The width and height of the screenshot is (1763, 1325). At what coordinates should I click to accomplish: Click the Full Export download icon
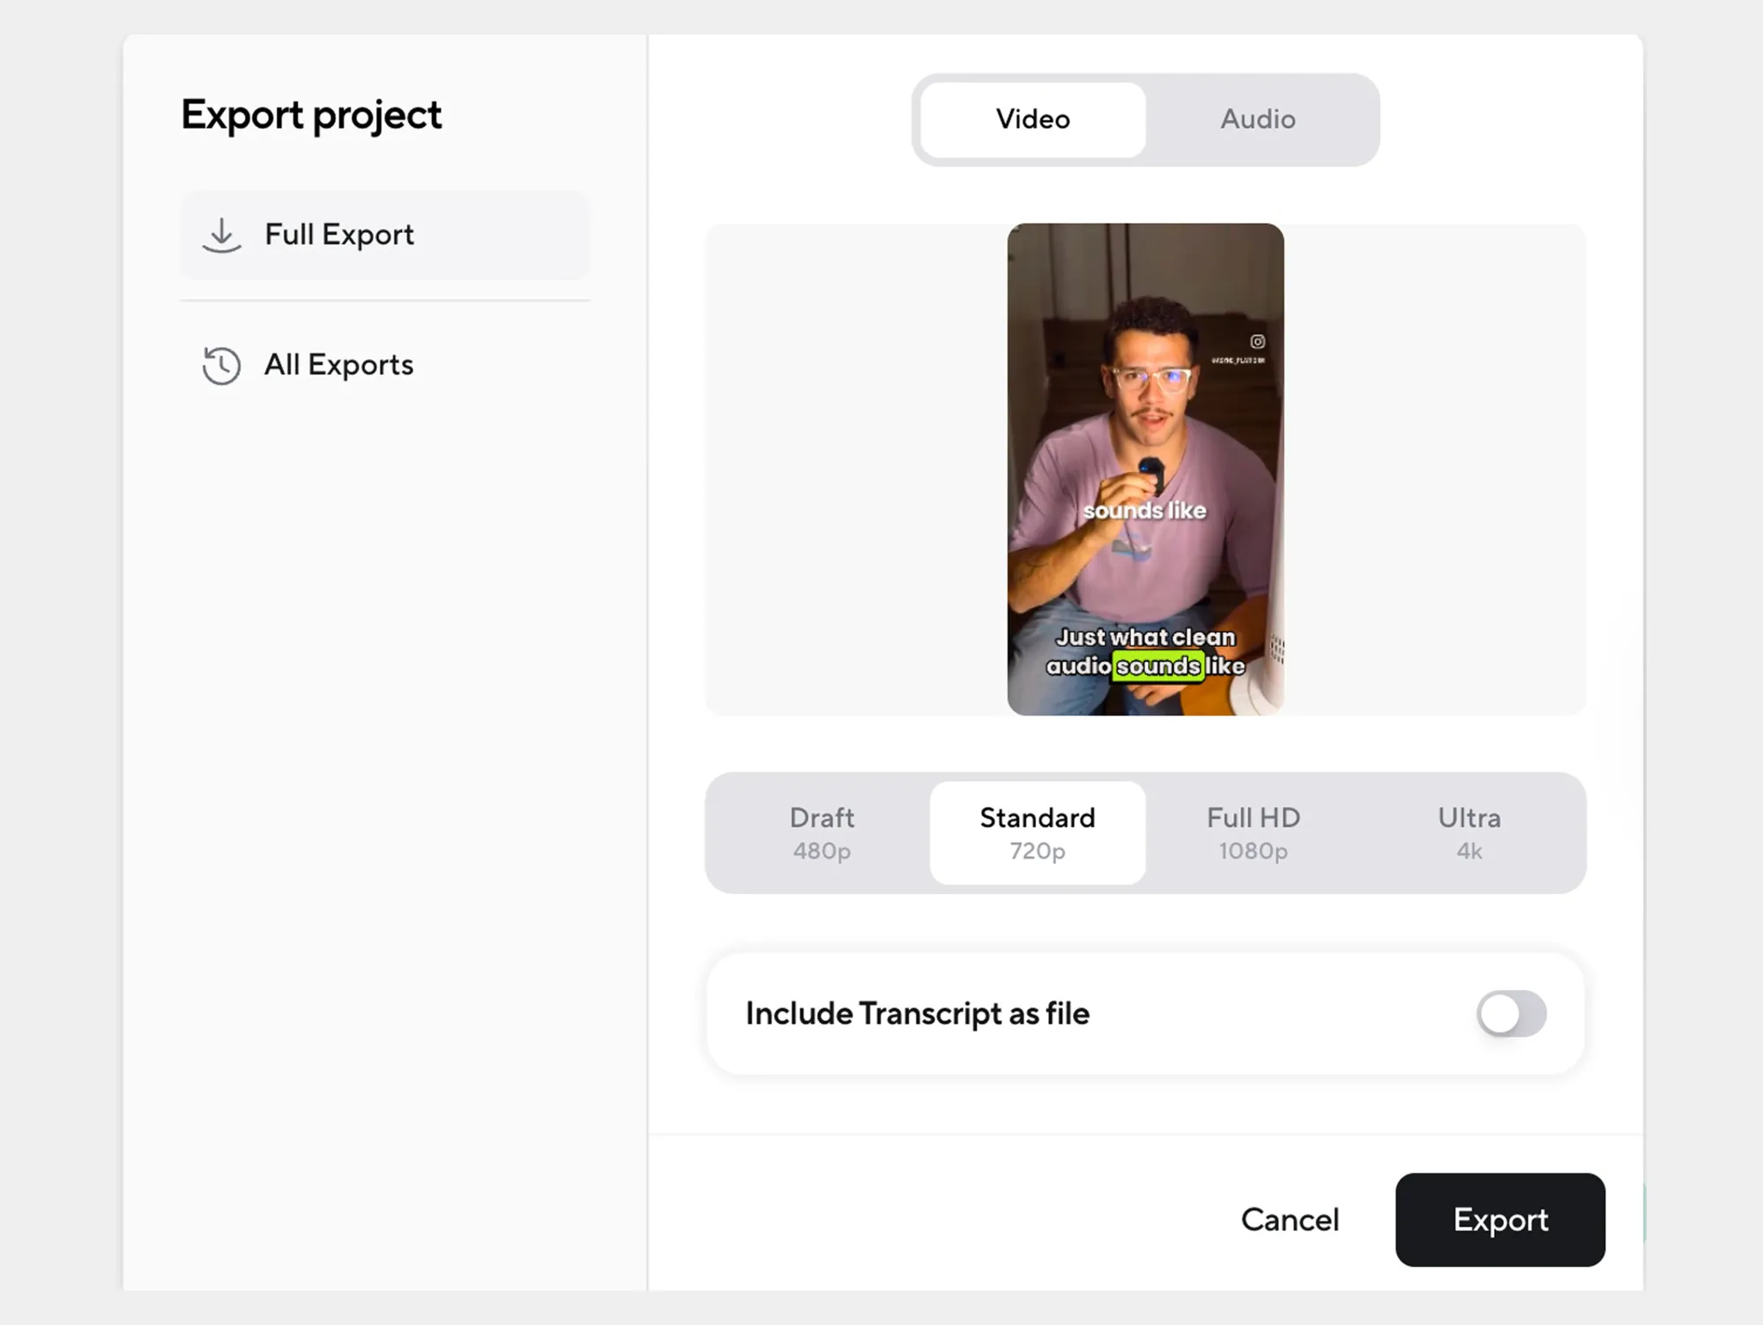coord(221,235)
